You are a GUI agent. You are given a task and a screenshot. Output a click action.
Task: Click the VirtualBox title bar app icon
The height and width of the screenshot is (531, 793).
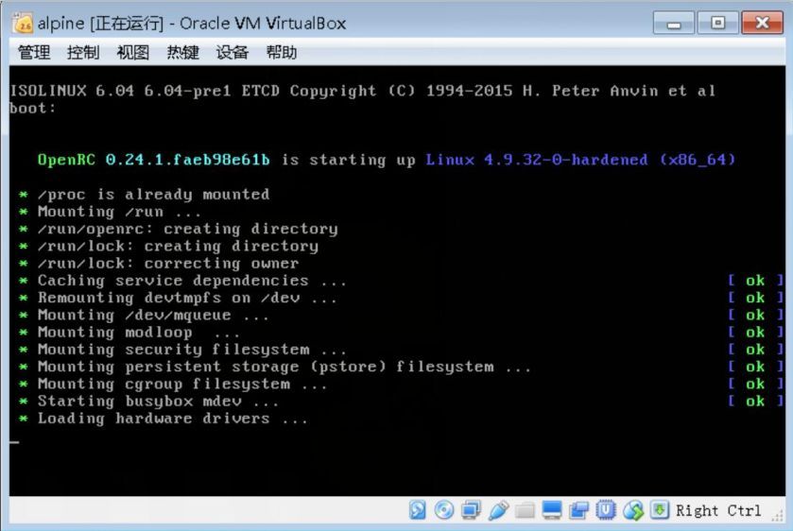pyautogui.click(x=24, y=24)
